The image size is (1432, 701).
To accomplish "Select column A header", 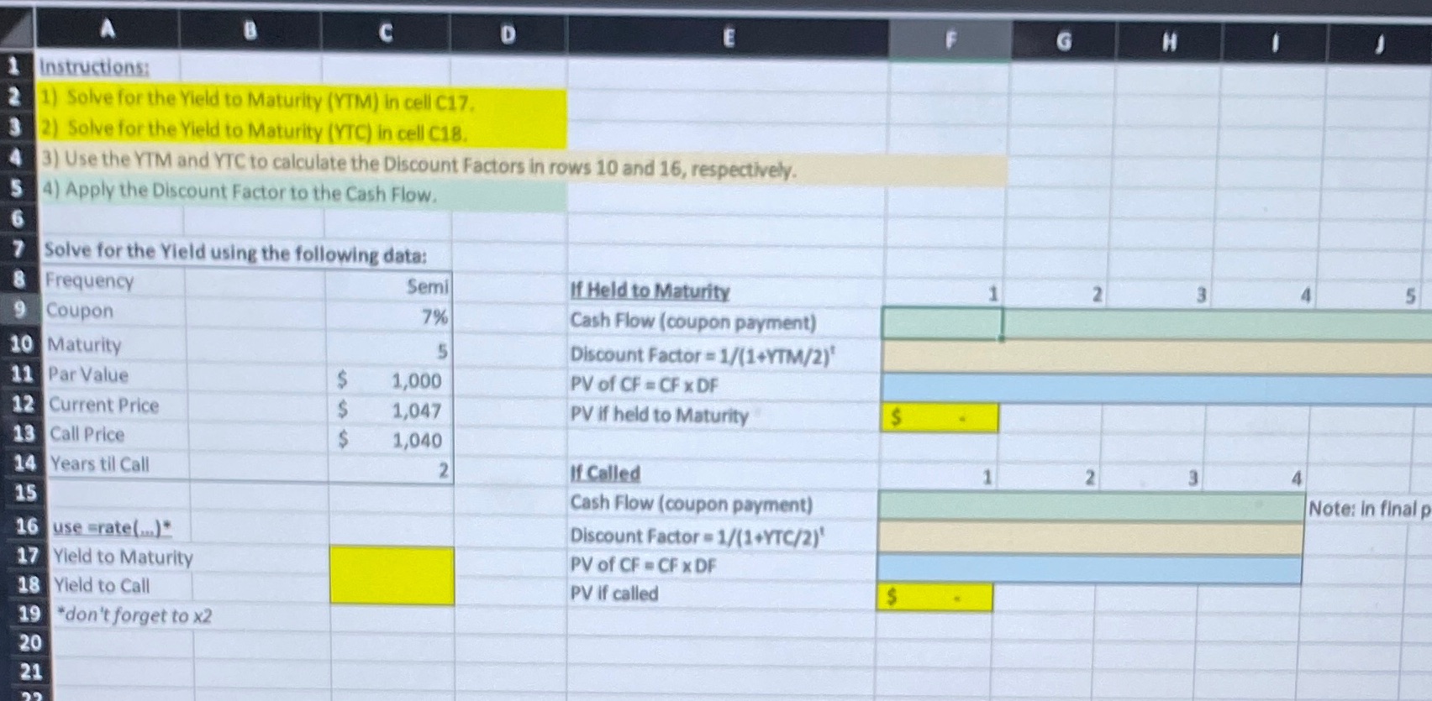I will 108,30.
